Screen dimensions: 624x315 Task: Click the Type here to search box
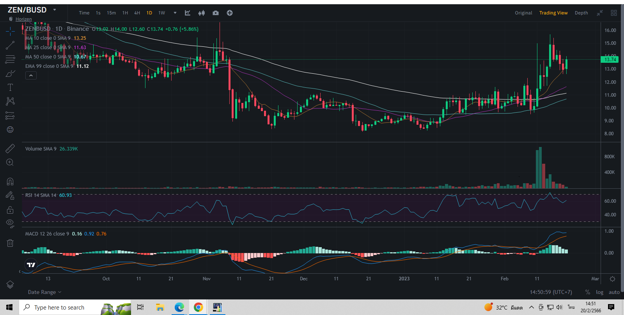[75, 307]
